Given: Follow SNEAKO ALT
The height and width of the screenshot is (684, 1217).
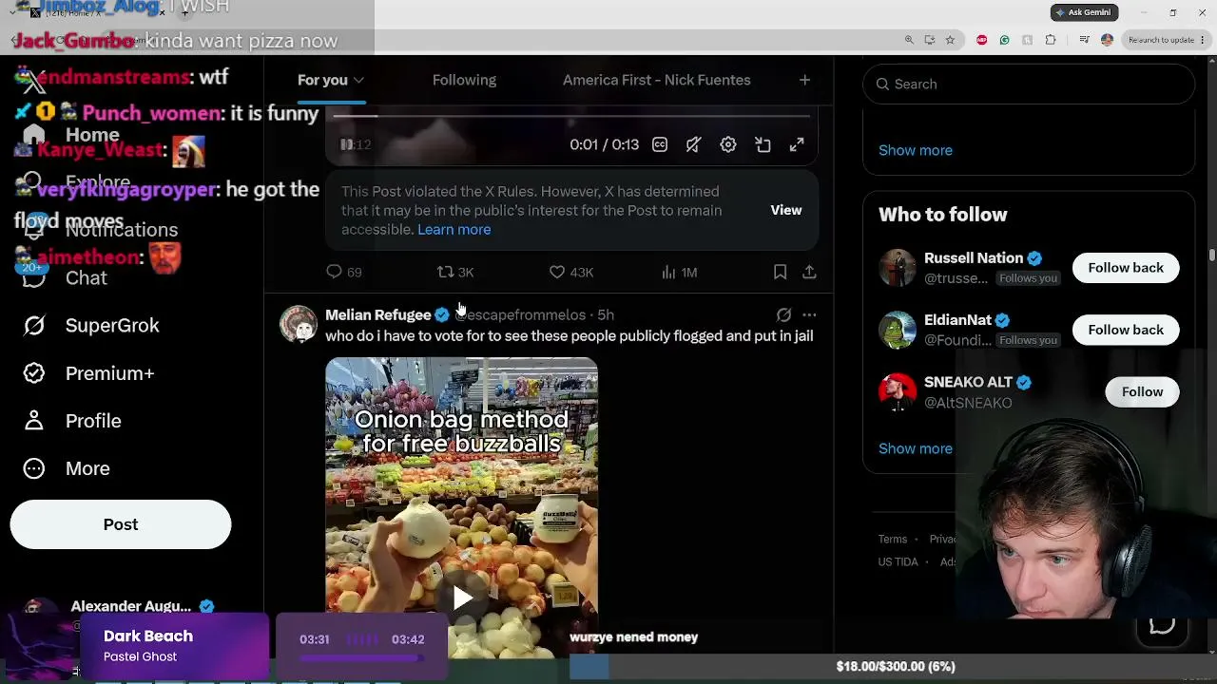Looking at the screenshot, I should point(1142,391).
